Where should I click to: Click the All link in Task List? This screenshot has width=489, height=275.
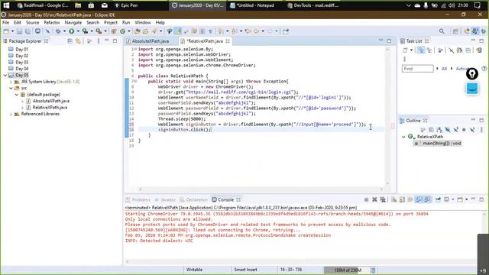pos(444,69)
